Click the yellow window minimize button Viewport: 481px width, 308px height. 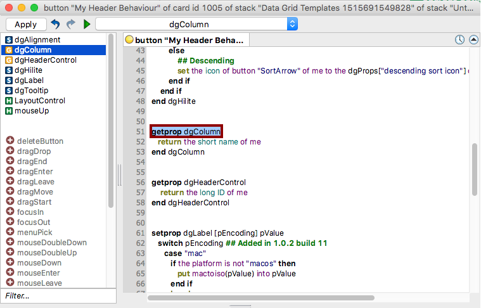click(22, 8)
